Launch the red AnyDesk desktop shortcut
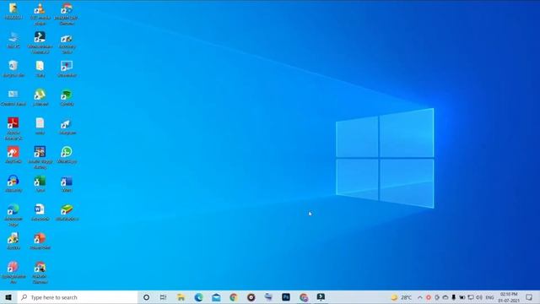This screenshot has width=540, height=304. (13, 155)
